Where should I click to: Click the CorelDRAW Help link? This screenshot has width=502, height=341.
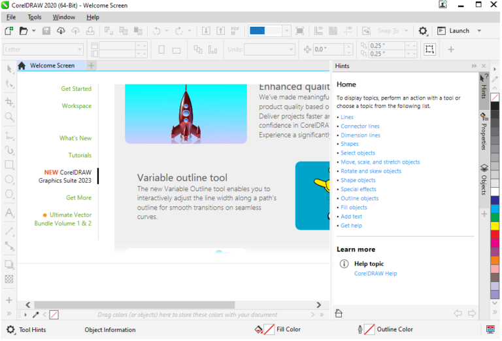[x=375, y=274]
